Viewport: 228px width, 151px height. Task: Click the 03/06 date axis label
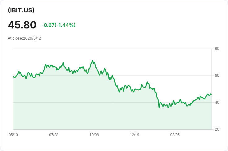[175, 135]
